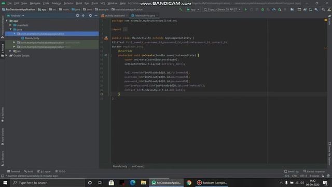The width and height of the screenshot is (332, 187).
Task: Open the Edit menu
Action: coord(16,3)
